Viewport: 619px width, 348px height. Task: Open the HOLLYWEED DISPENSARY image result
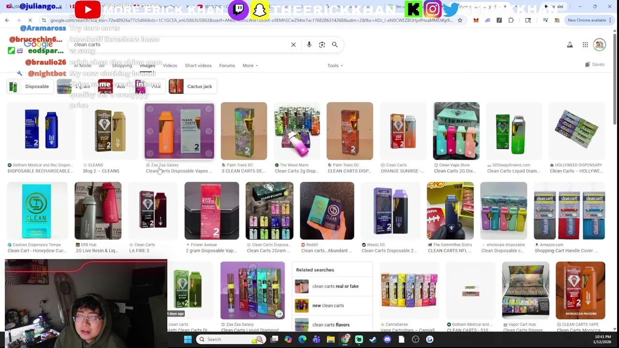click(x=576, y=131)
